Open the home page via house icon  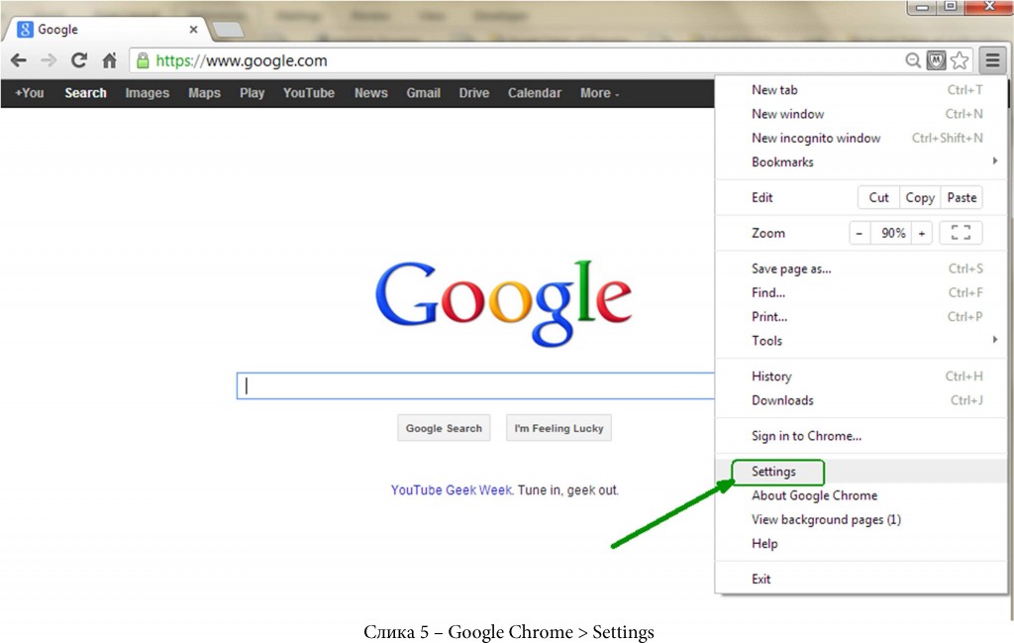pos(109,60)
